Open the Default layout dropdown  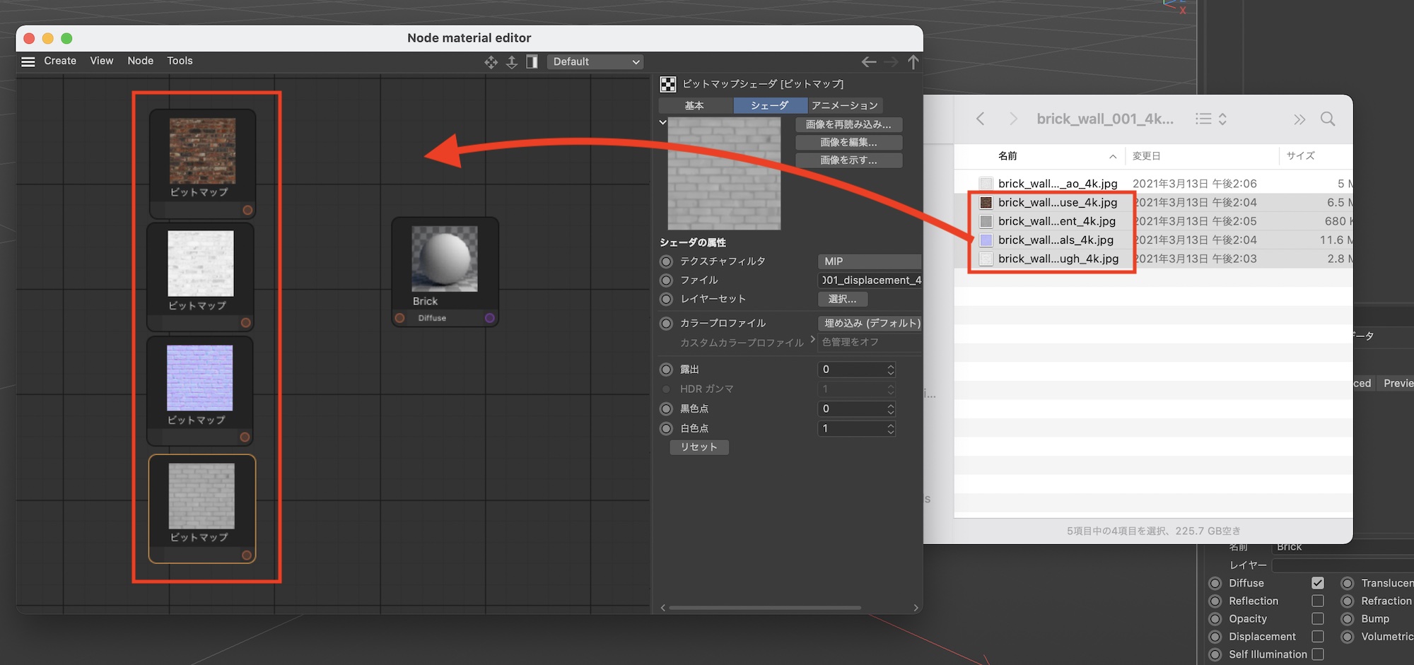tap(596, 62)
